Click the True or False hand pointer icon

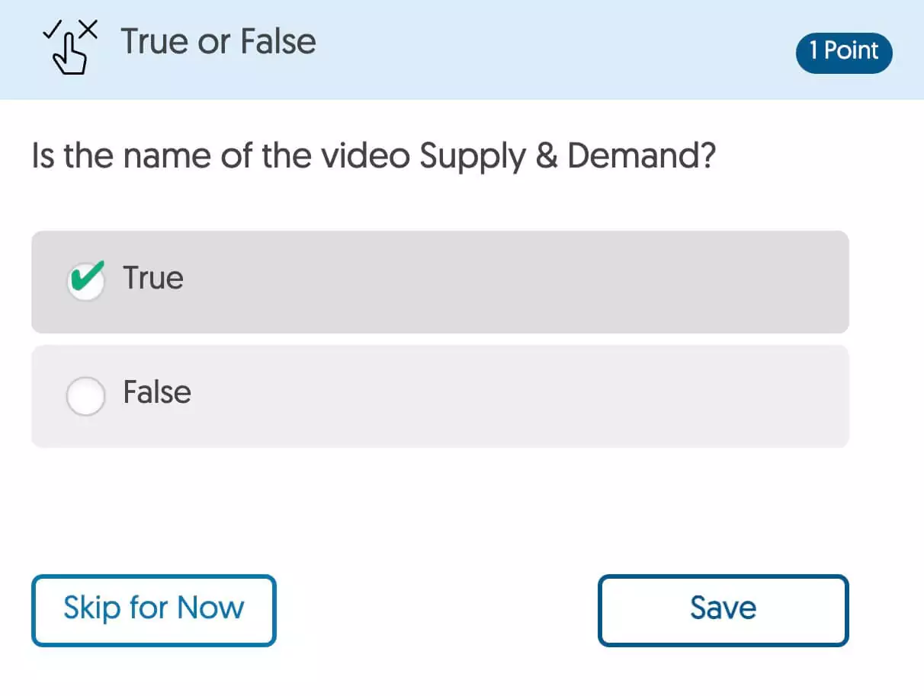point(70,48)
